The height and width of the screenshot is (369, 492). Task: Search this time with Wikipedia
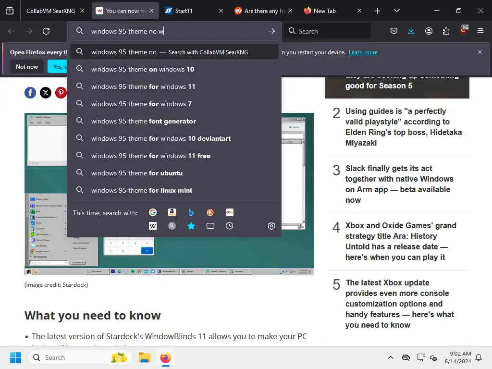[x=152, y=226]
